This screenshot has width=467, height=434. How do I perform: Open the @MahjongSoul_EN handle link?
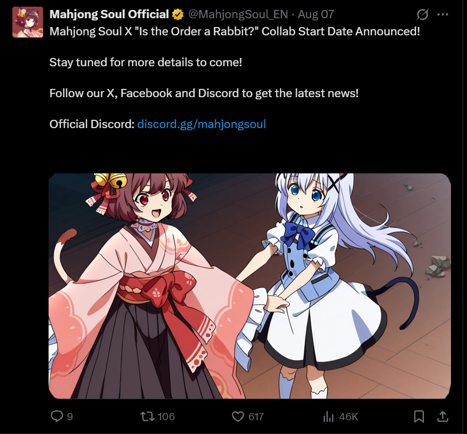[x=238, y=14]
